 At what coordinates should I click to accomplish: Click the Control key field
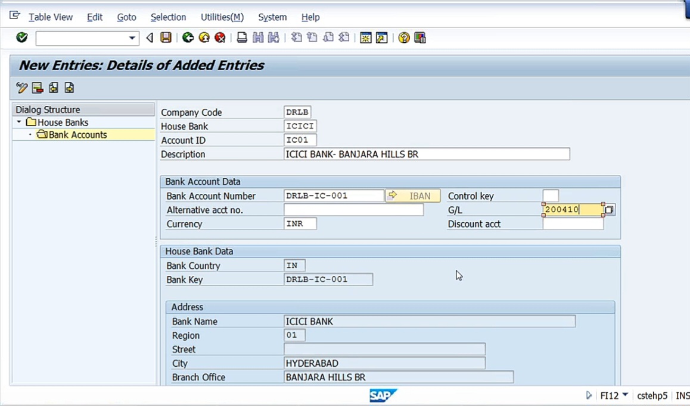click(x=551, y=196)
